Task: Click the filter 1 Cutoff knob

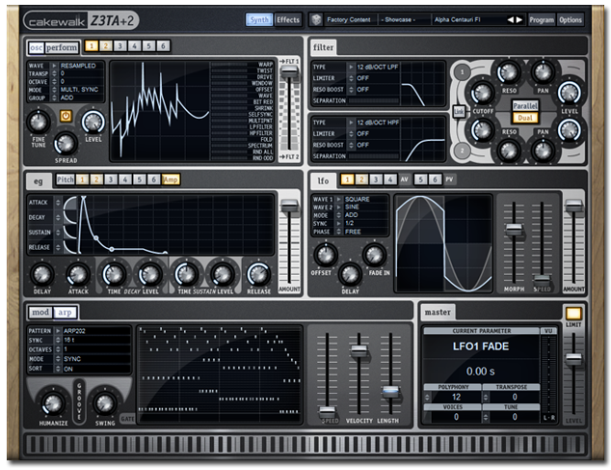Action: [482, 94]
